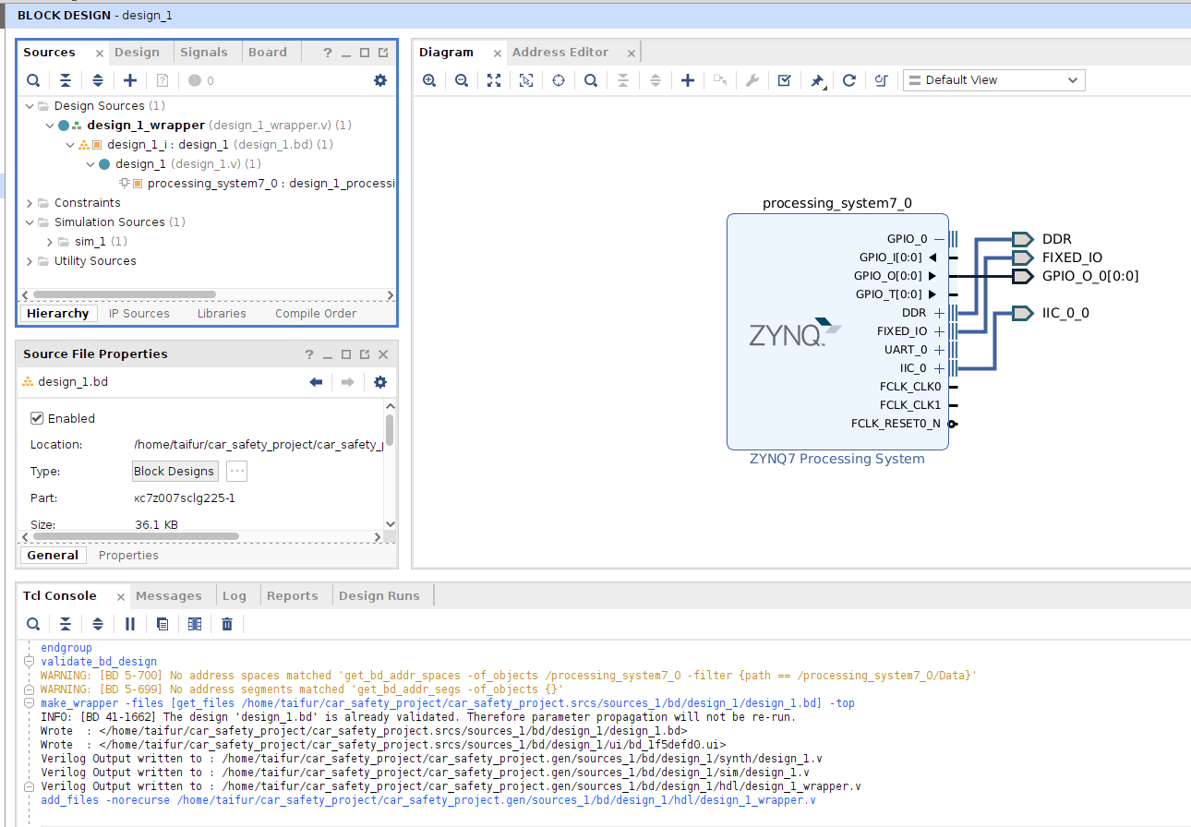Image resolution: width=1191 pixels, height=827 pixels.
Task: Switch to IP Sources view
Action: 139,314
